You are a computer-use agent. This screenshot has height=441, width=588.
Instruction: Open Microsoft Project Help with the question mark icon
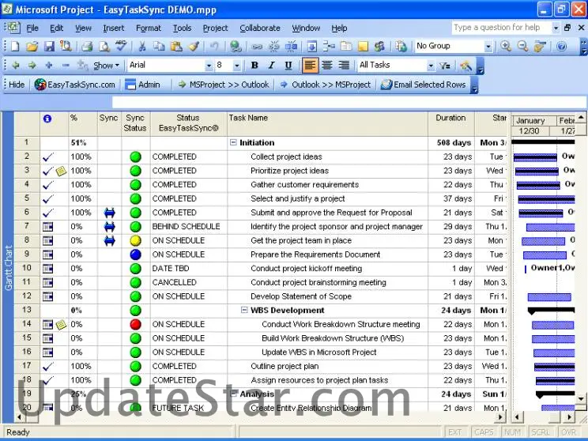(561, 47)
